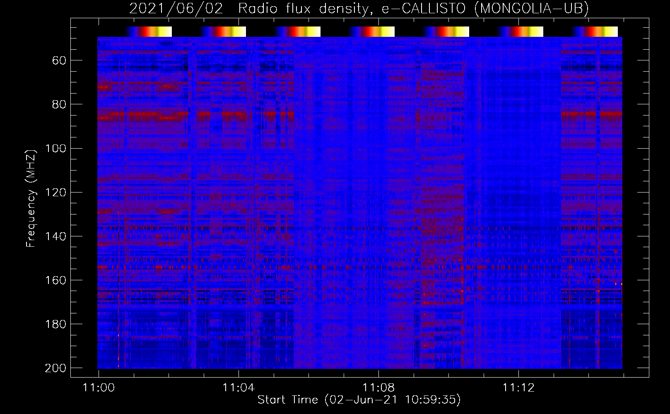Select the 200 MHz frequency tick label
670x414 pixels.
point(56,368)
